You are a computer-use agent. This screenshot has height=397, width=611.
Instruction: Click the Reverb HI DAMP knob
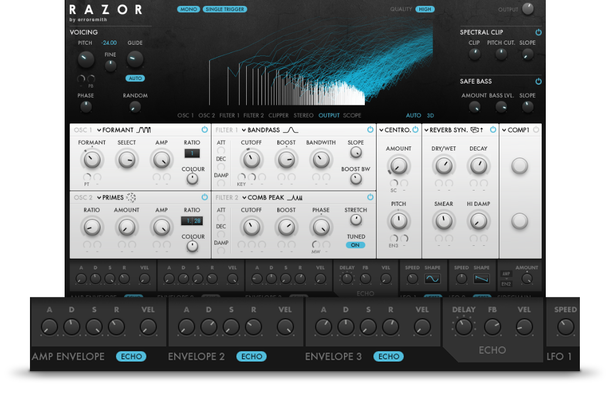pyautogui.click(x=478, y=221)
